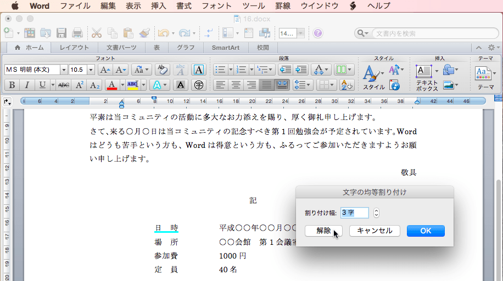The width and height of the screenshot is (503, 281).
Task: Expand the bulleted list dropdown arrow
Action: pos(230,70)
